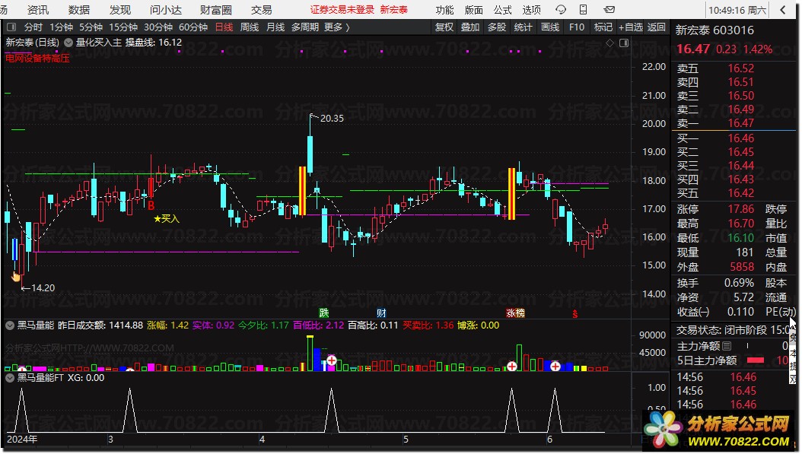Toggle the right sidebar panel icon
The width and height of the screenshot is (802, 454).
(x=624, y=43)
